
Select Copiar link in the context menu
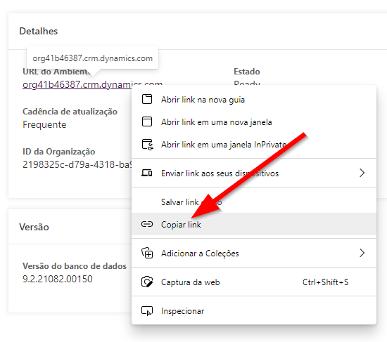coord(254,224)
